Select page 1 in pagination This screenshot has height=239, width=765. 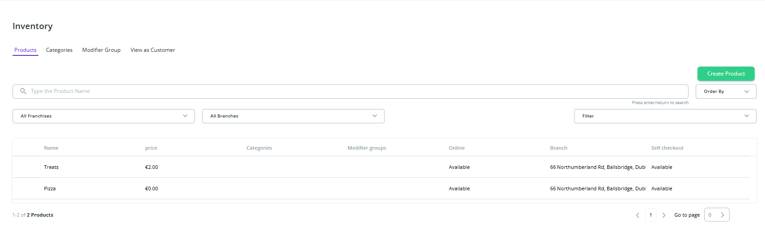tap(651, 215)
